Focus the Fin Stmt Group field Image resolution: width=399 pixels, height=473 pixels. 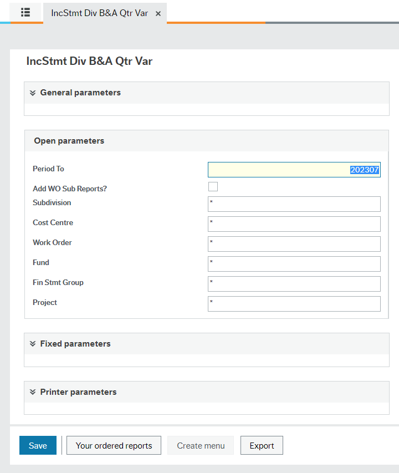(294, 283)
